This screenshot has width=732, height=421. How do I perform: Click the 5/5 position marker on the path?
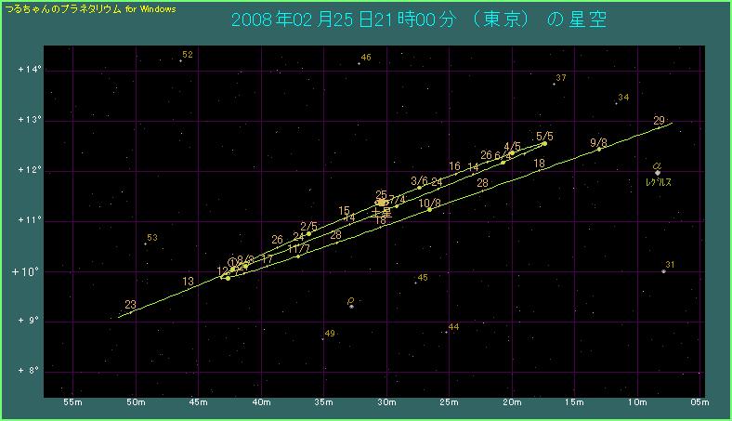[x=544, y=143]
